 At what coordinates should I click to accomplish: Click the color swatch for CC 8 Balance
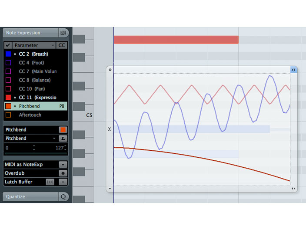point(8,80)
